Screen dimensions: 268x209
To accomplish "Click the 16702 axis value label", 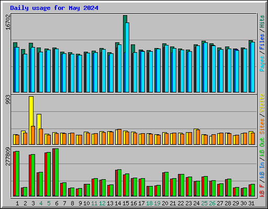I will [8, 22].
